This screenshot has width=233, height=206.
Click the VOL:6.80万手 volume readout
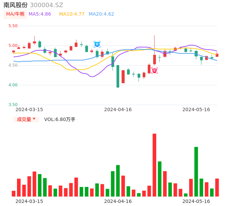coord(60,119)
